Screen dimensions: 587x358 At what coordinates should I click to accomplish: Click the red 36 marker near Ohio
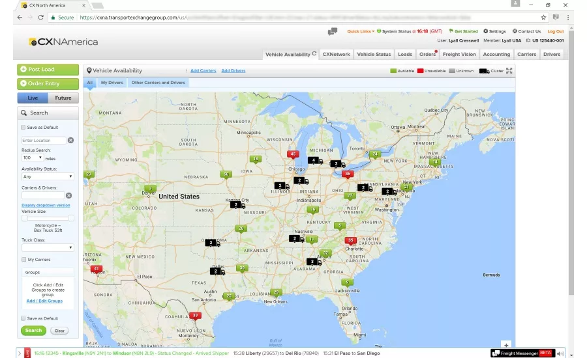[x=348, y=174]
